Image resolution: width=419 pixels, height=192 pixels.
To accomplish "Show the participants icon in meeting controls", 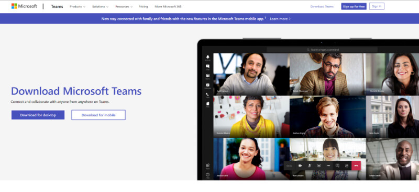I will [x=347, y=165].
